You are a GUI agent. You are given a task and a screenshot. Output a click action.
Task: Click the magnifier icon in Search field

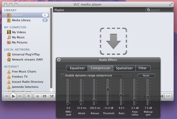click(149, 10)
